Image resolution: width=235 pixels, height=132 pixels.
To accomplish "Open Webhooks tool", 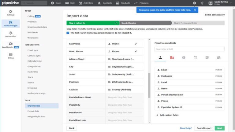I will [x=33, y=32].
